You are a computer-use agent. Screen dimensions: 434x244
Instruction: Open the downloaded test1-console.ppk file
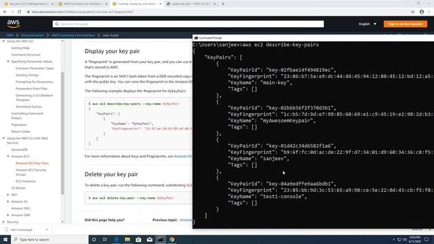[22, 230]
